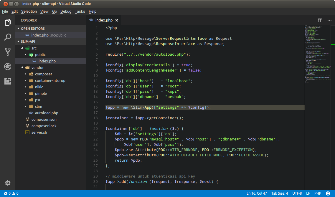335x197 pixels.
Task: Open the Search view in the activity bar
Action: [7, 37]
